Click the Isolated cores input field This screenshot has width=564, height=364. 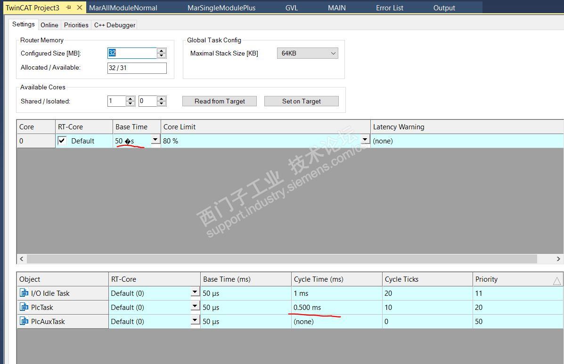(148, 101)
